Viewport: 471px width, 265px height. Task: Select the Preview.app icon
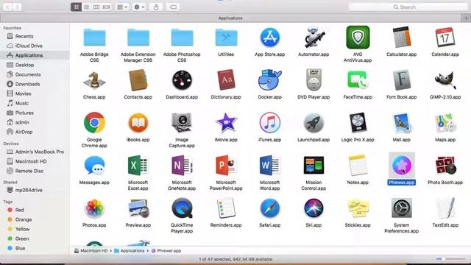[x=138, y=208]
